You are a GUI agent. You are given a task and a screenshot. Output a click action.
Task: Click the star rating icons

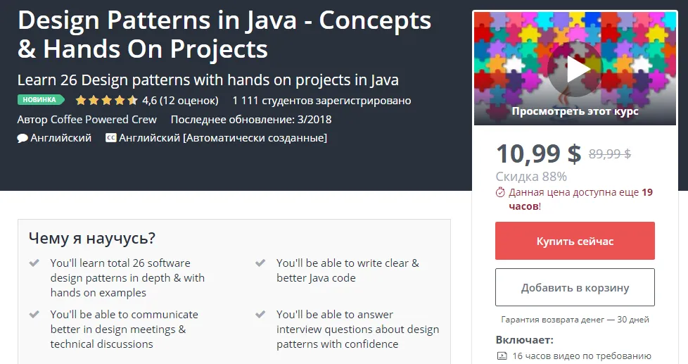(x=106, y=100)
